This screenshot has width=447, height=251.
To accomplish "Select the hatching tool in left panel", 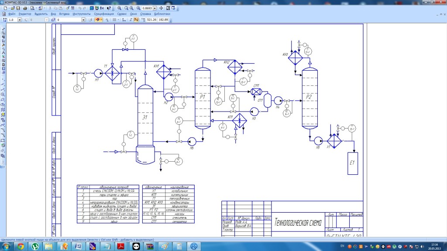I will [3, 150].
